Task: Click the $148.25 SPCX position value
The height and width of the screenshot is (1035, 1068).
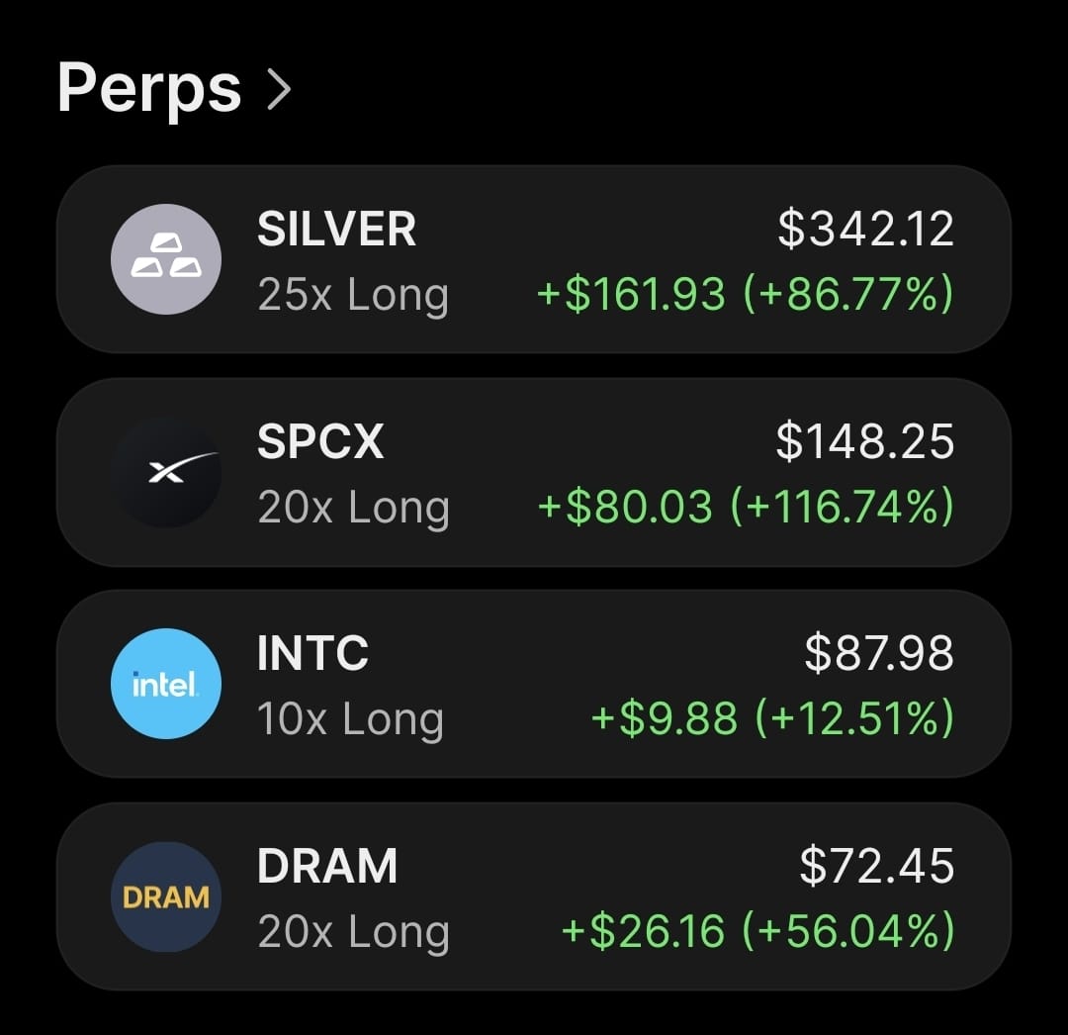Action: [865, 441]
